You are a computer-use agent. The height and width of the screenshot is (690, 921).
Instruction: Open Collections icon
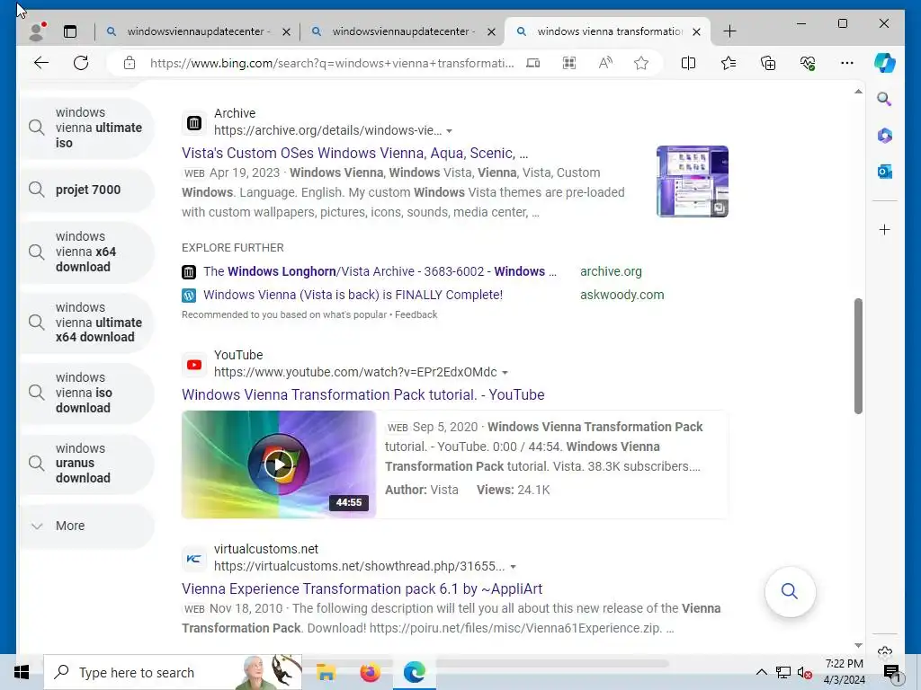[x=768, y=63]
